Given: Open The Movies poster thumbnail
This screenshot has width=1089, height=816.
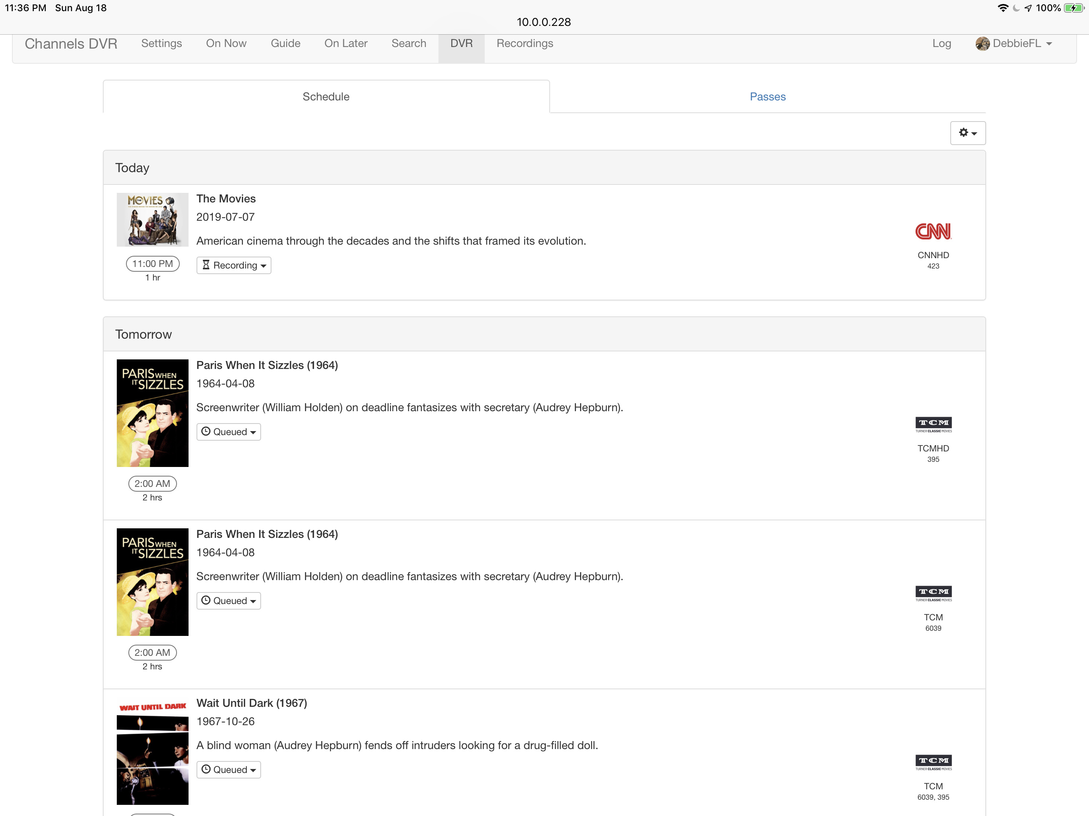Looking at the screenshot, I should 152,220.
